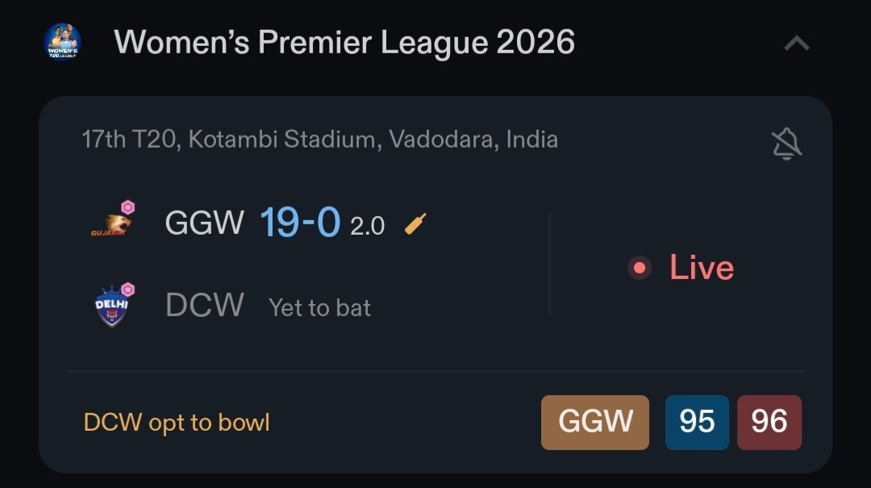Tap the red 96 odds box

769,422
